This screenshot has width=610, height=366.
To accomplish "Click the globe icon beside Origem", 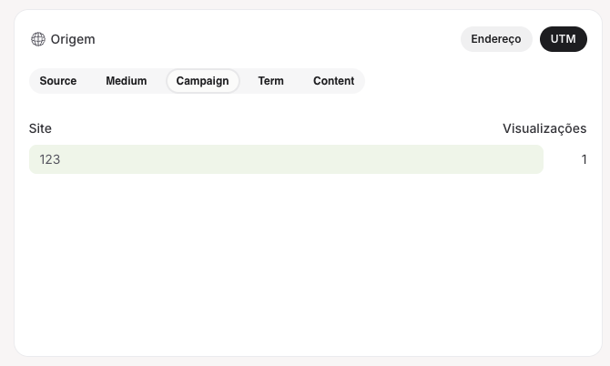I will tap(38, 39).
